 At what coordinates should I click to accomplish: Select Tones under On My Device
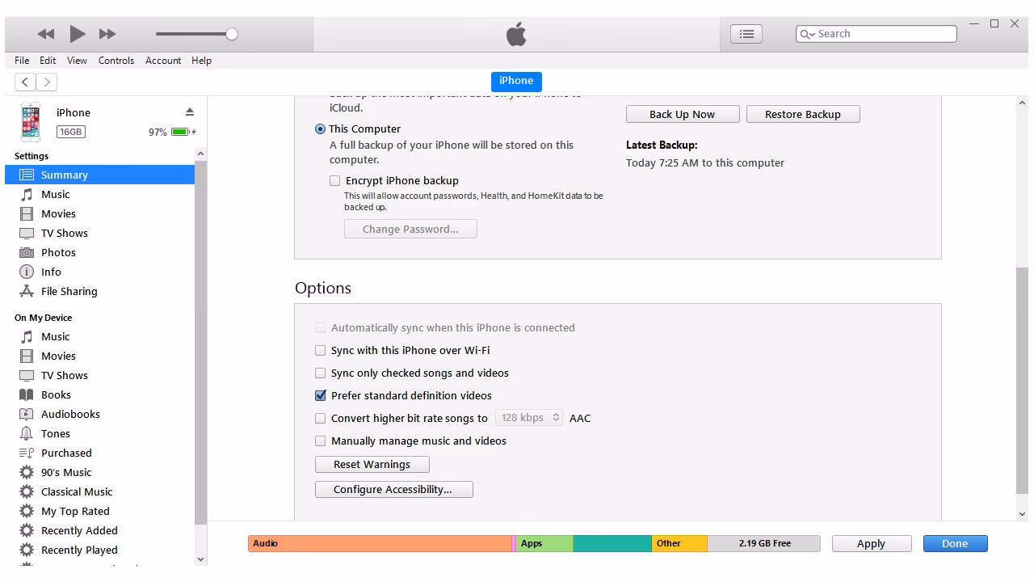pyautogui.click(x=55, y=433)
